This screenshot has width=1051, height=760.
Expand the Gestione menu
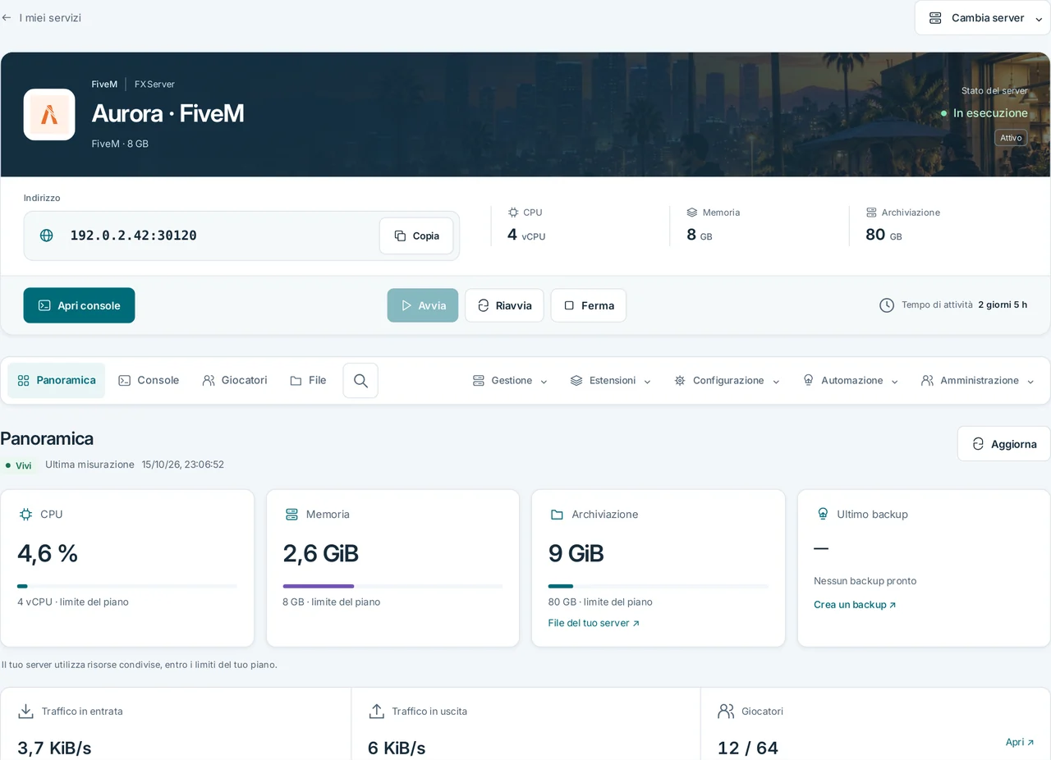tap(510, 381)
